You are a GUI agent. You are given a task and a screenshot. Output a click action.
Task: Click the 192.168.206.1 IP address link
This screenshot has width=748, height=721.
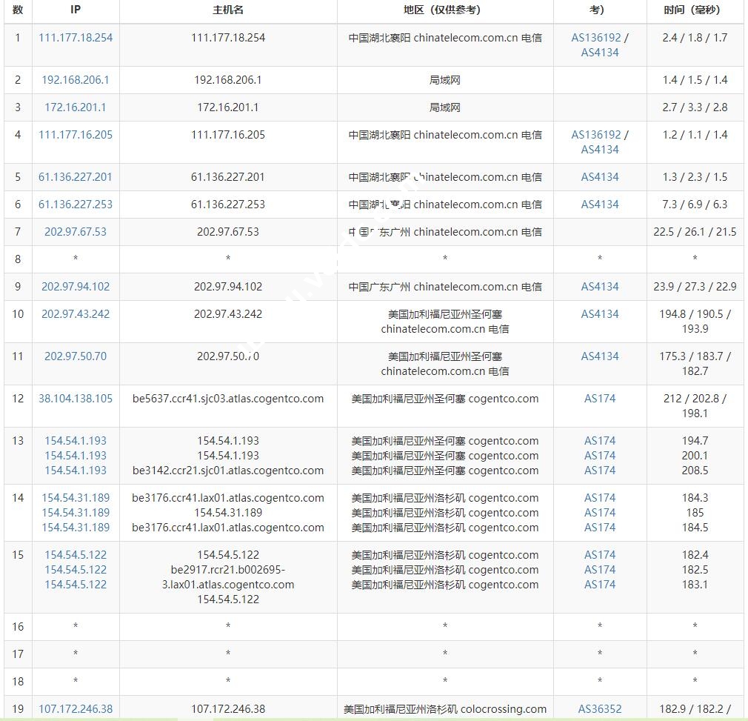coord(76,80)
